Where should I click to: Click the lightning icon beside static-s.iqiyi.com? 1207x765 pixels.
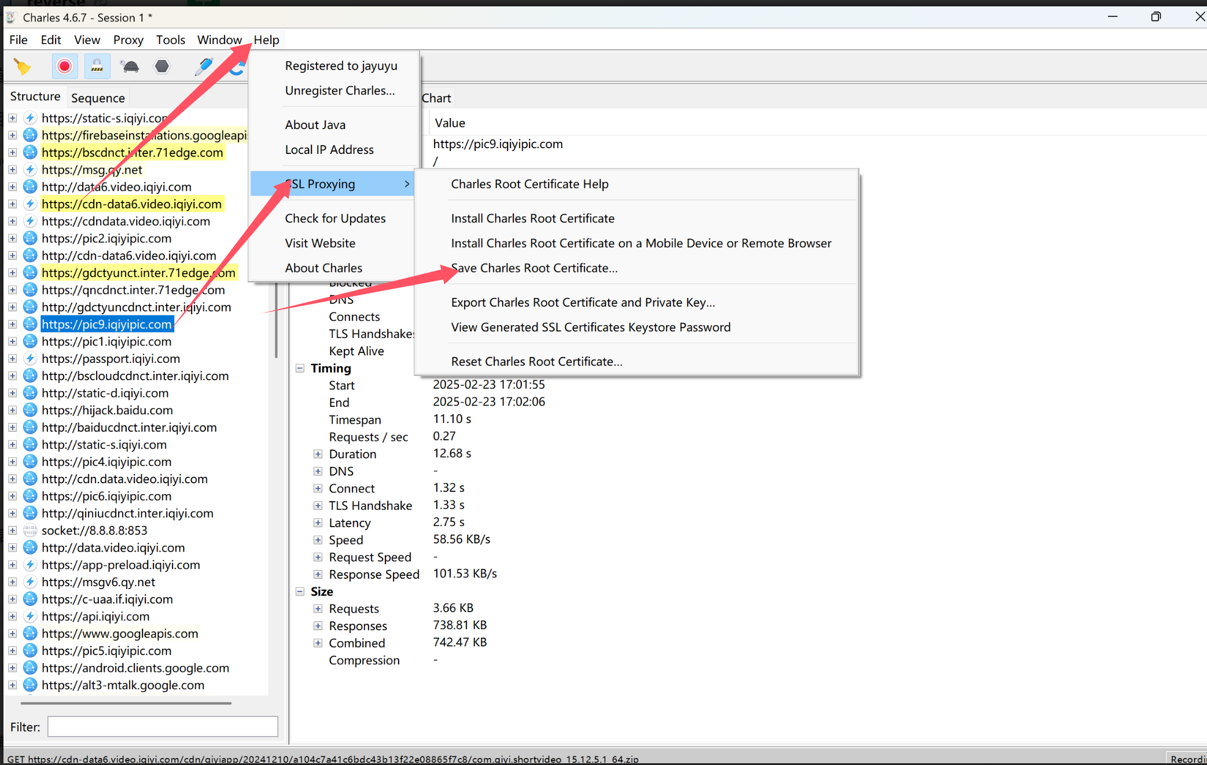30,118
